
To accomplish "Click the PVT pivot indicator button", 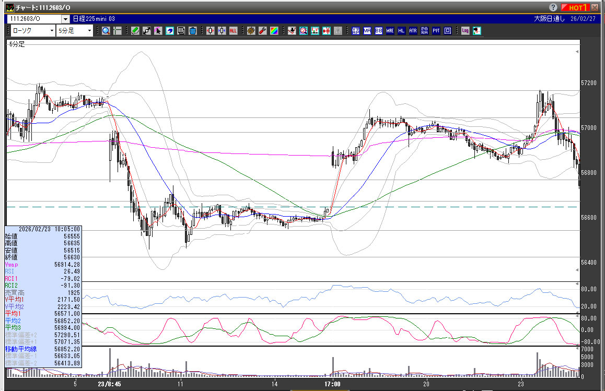I will pos(436,31).
